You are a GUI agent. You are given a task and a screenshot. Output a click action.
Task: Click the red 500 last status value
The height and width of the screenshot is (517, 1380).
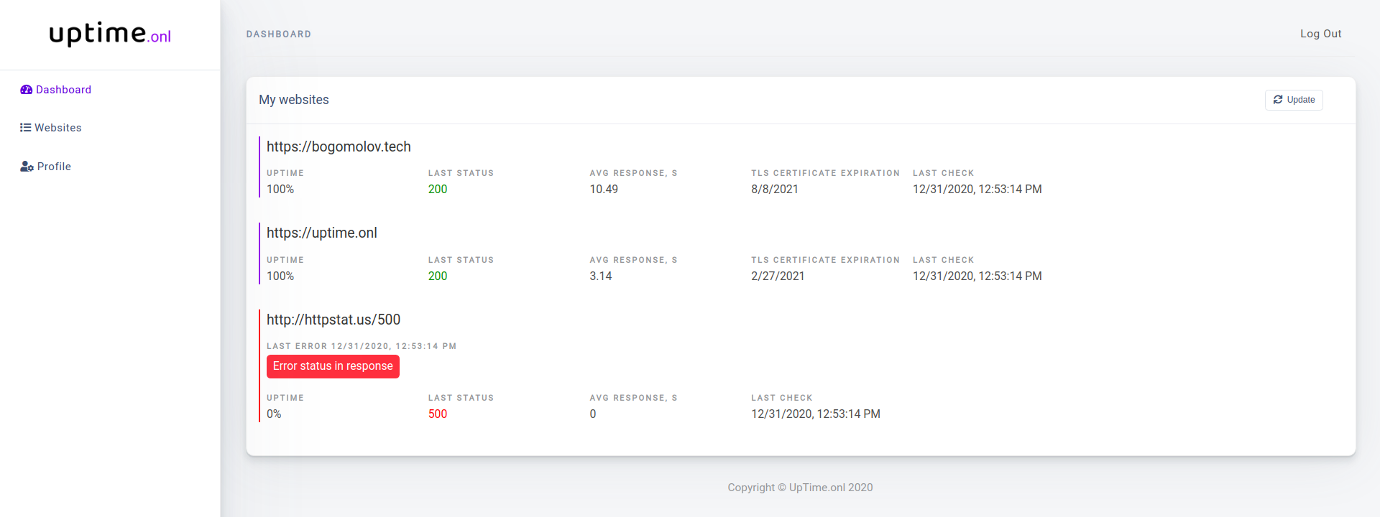coord(438,414)
